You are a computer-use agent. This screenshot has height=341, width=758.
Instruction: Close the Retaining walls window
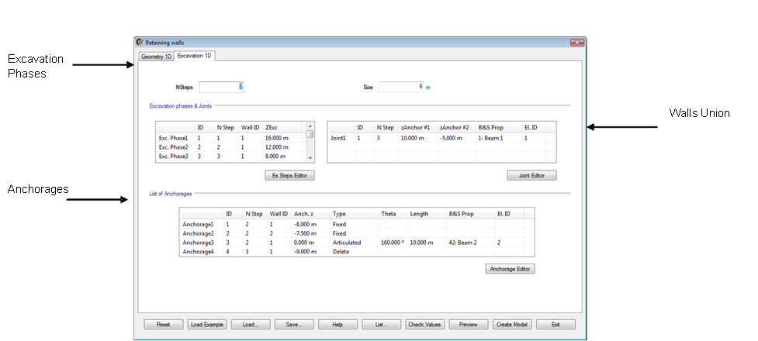(x=577, y=43)
